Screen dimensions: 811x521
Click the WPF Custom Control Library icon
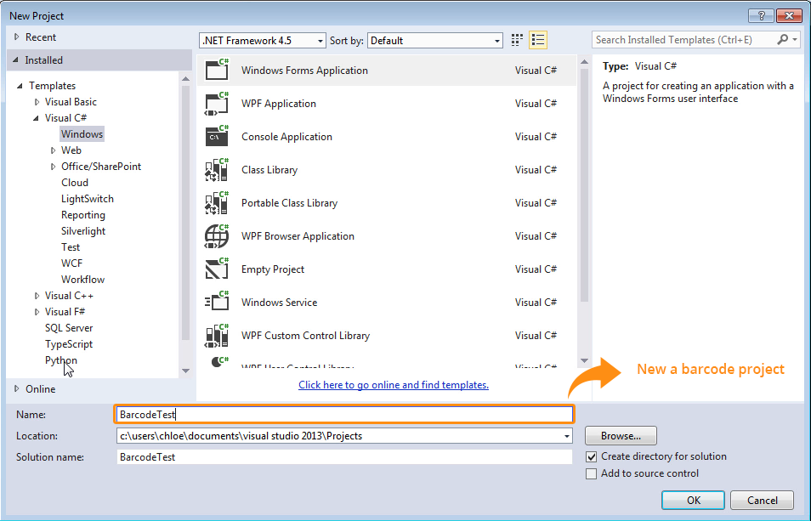[x=217, y=336]
